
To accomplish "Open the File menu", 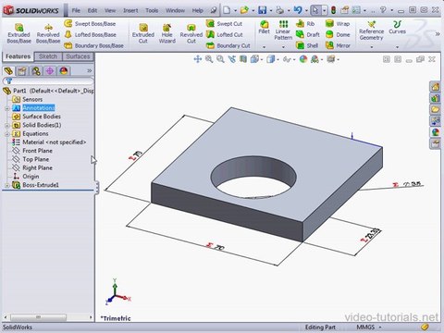I will (x=76, y=10).
